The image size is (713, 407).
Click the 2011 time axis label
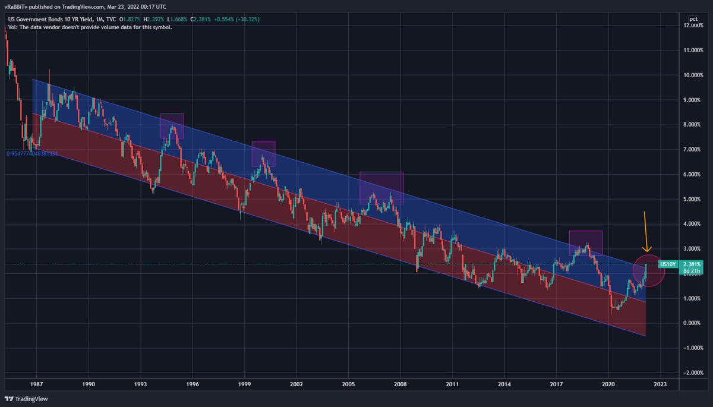pos(453,385)
